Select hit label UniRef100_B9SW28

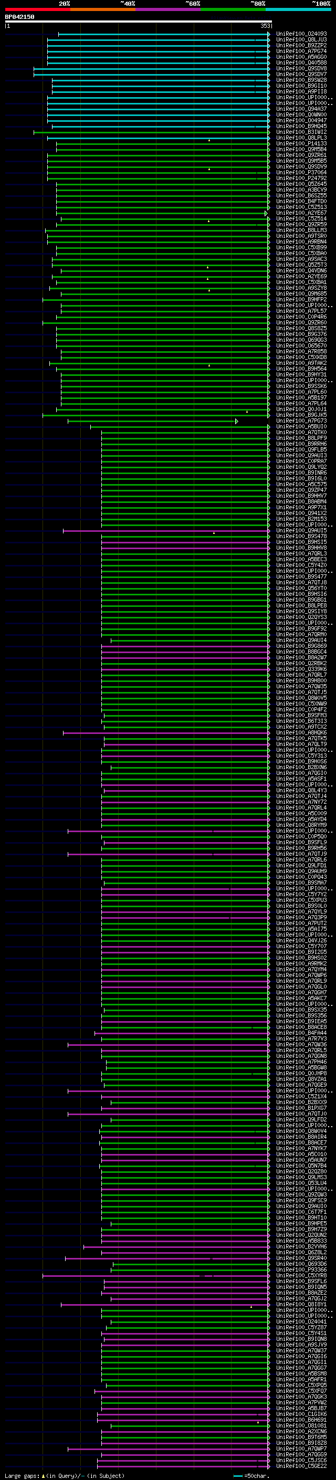[x=301, y=80]
